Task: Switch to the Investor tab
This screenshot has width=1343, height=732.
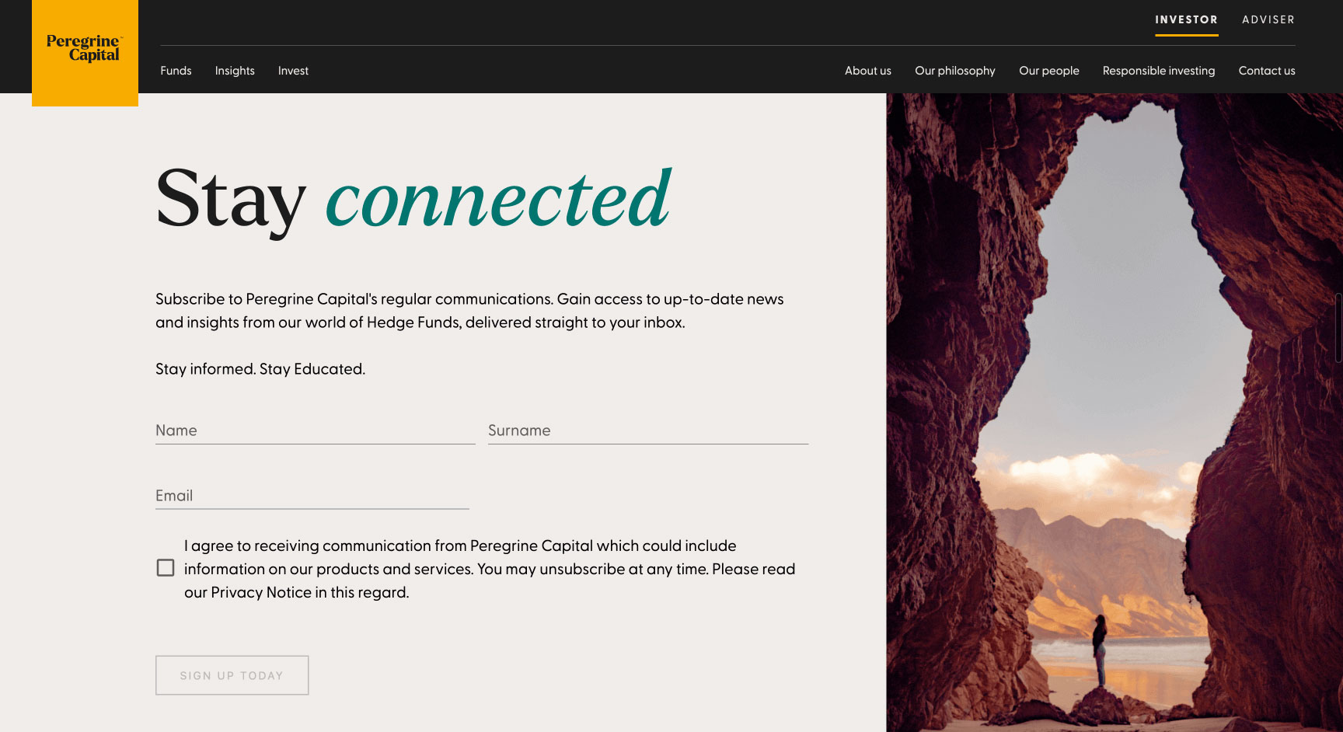Action: coord(1186,20)
